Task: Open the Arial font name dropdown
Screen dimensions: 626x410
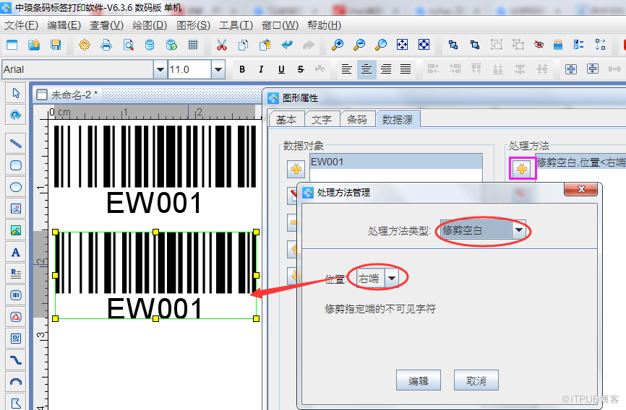Action: tap(160, 69)
